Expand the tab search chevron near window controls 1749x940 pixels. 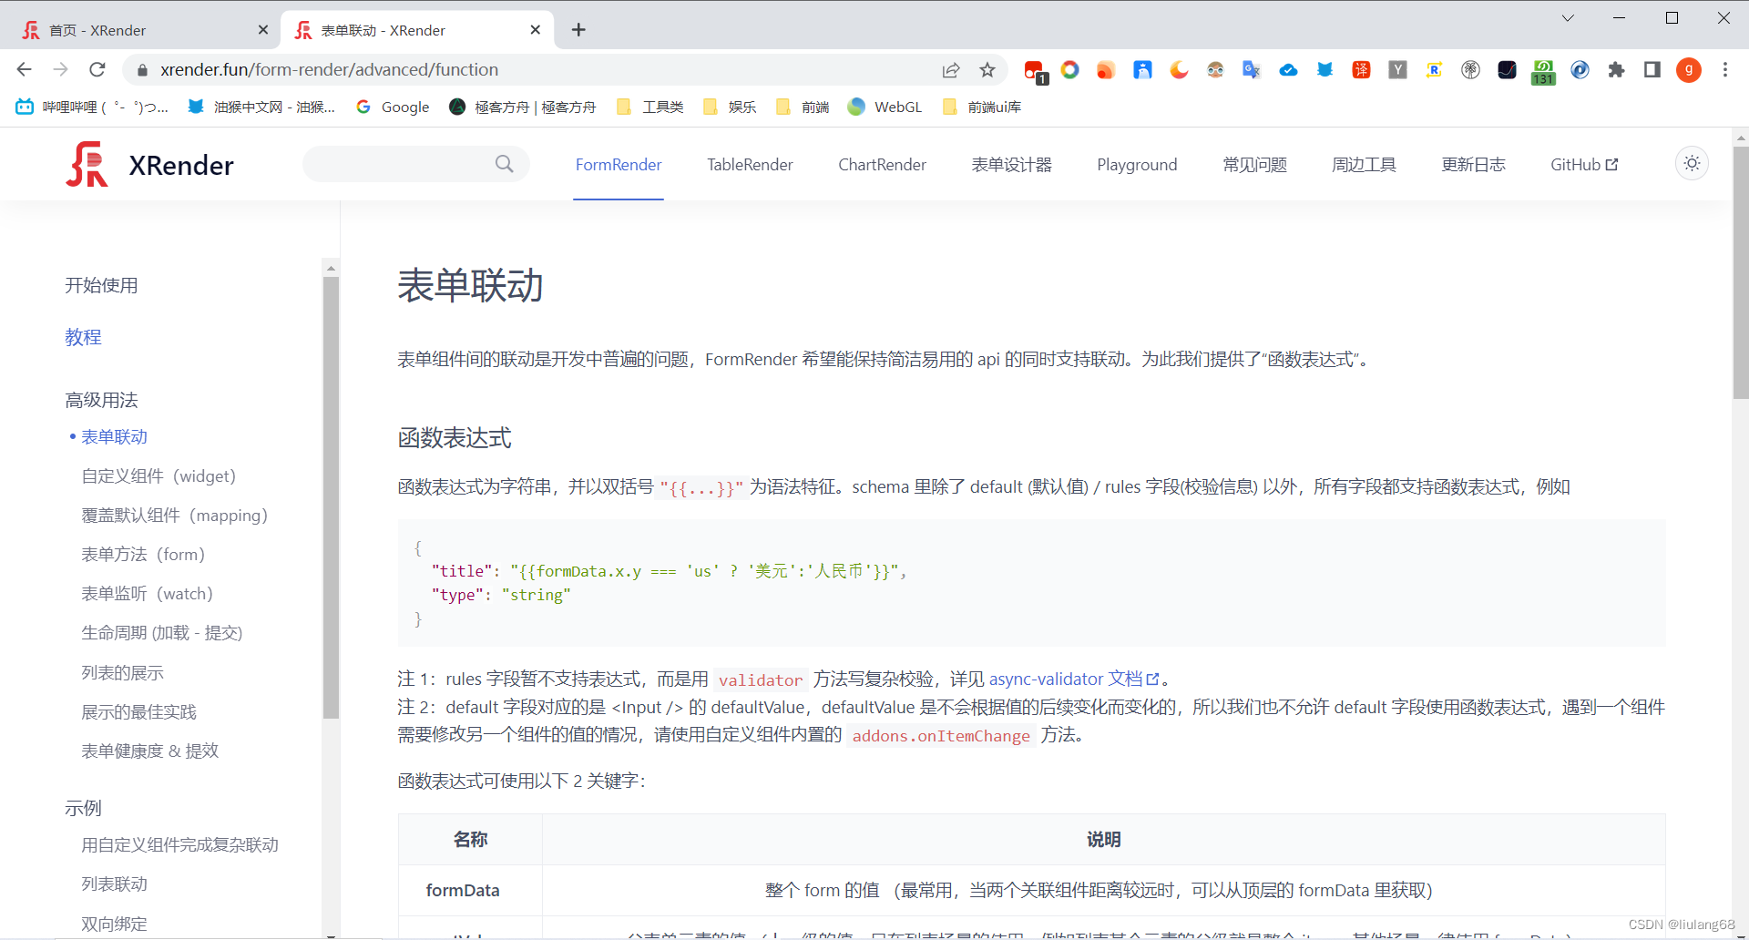pos(1569,17)
